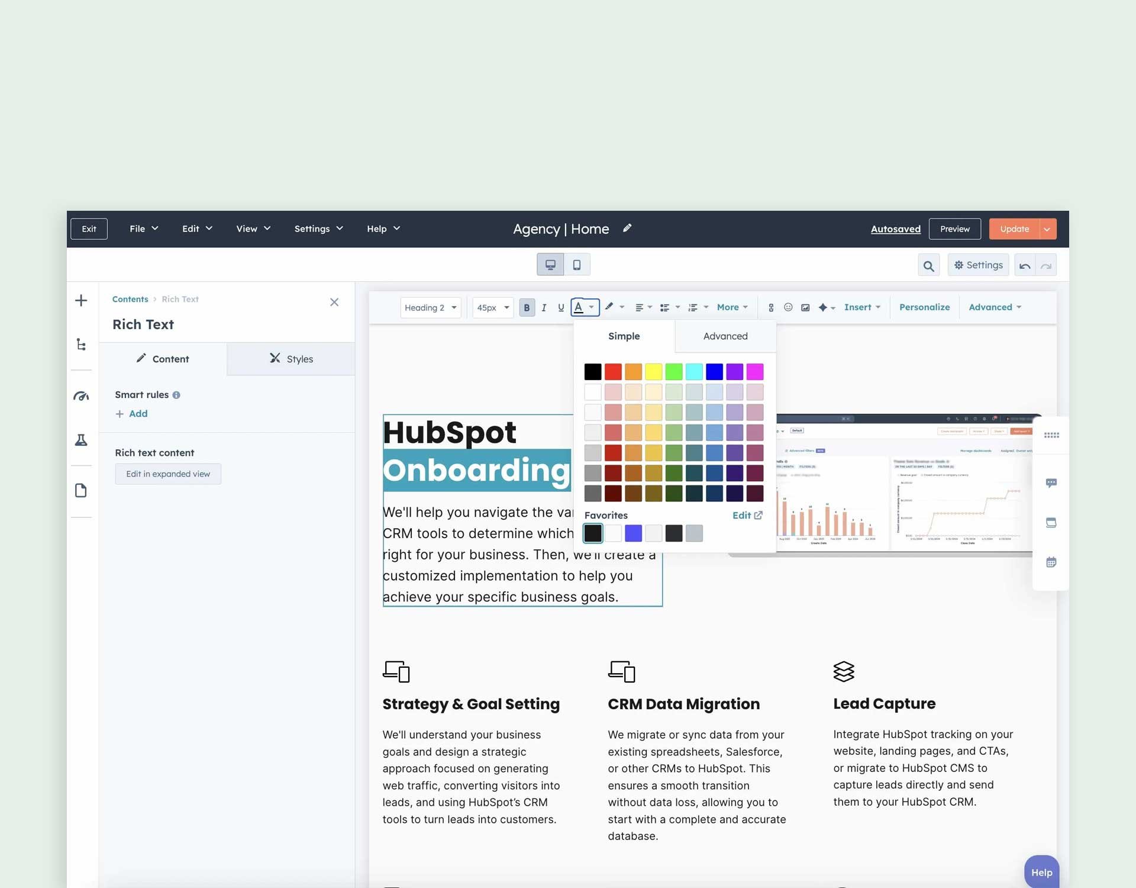
Task: Select the Advanced color picker tab
Action: click(725, 336)
